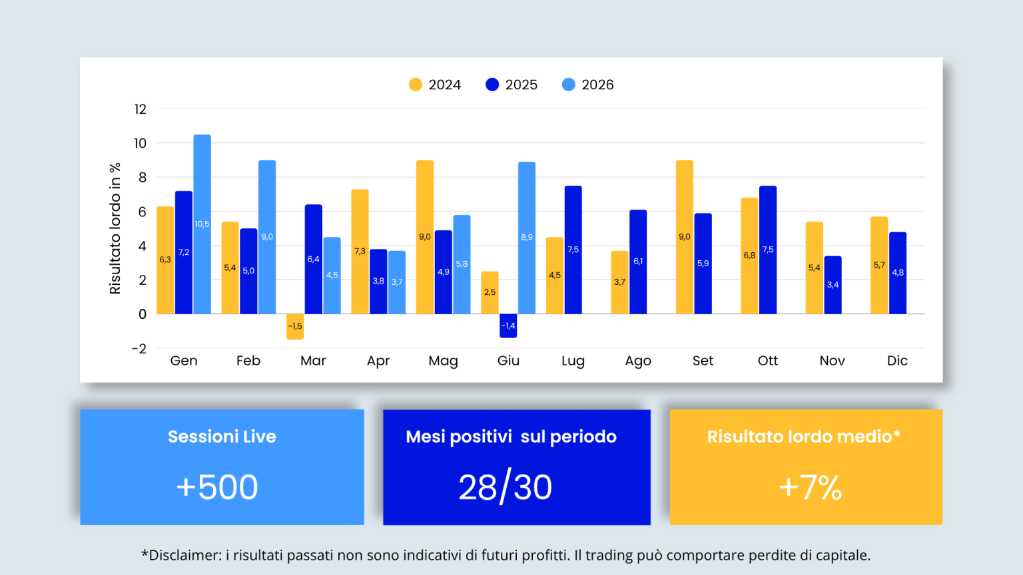This screenshot has width=1023, height=575.
Task: Click the Mag 2026 bar showing 5,8
Action: (x=462, y=264)
